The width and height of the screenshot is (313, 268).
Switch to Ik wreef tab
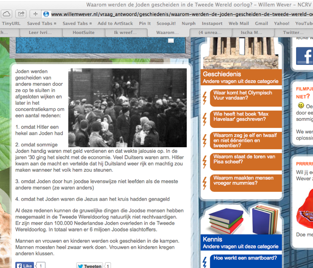pos(126,33)
